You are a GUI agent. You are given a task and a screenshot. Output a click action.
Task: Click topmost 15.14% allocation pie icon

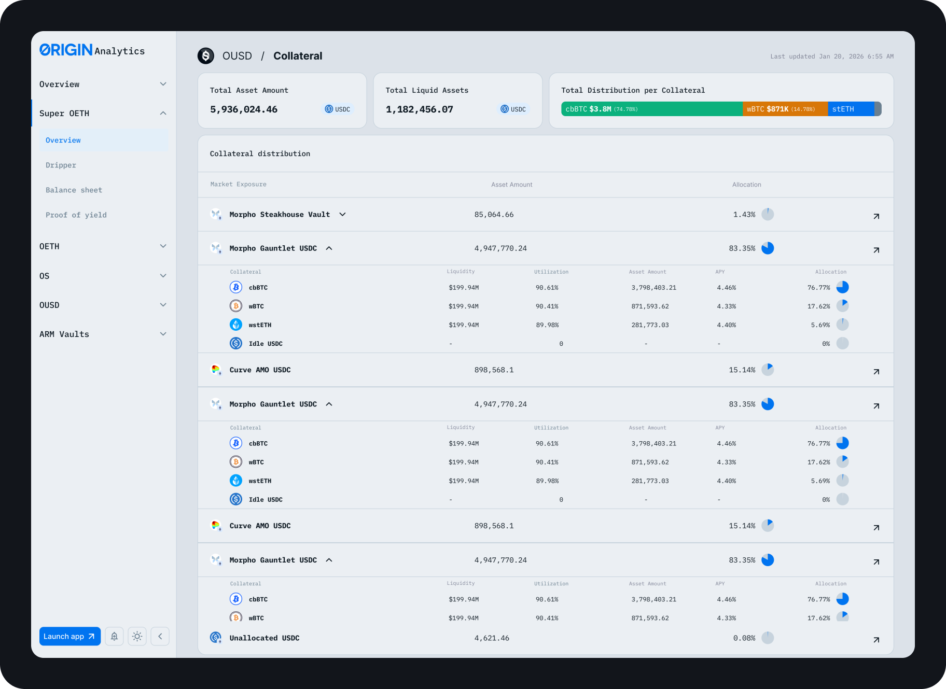click(768, 370)
